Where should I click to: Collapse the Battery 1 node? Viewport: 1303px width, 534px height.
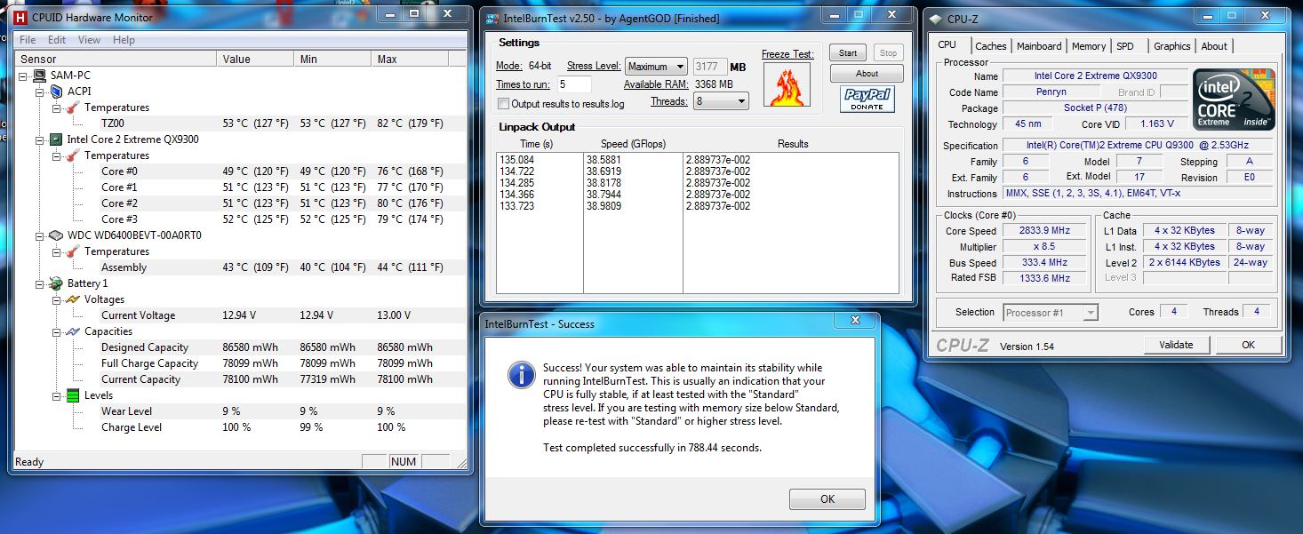(40, 283)
